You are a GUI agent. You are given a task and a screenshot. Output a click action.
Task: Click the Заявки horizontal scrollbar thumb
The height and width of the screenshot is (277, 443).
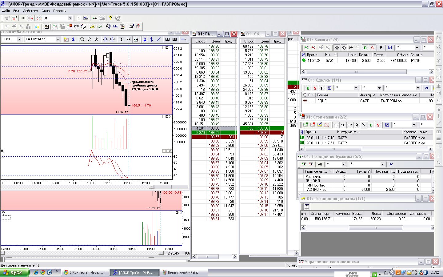pos(356,71)
